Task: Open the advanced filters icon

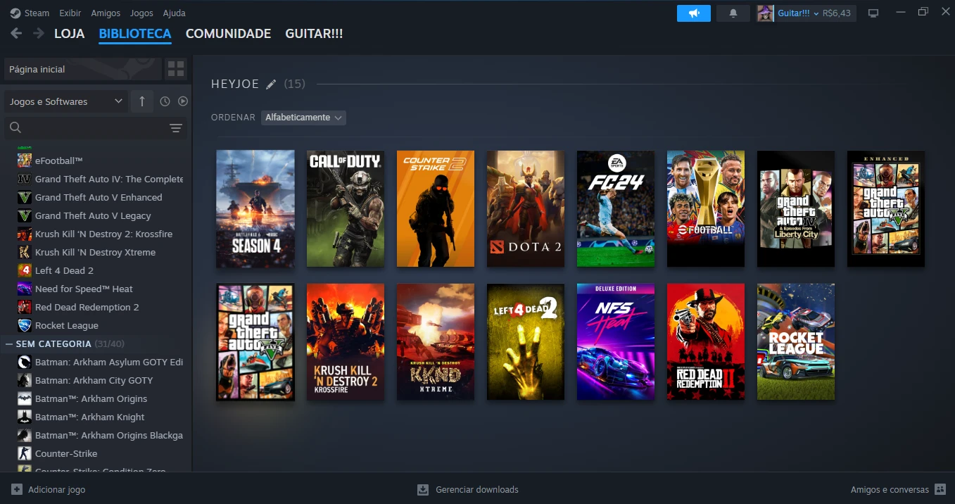Action: click(x=176, y=128)
